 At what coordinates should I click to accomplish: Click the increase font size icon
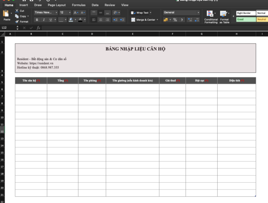(75, 13)
